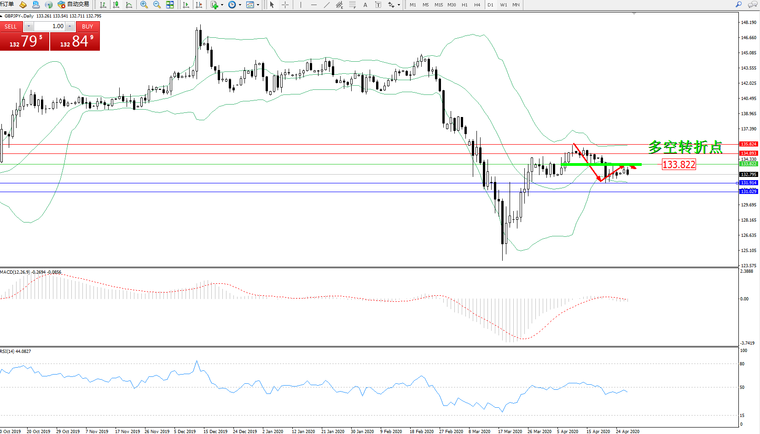760x434 pixels.
Task: Open the chart templates dropdown arrow
Action: (x=258, y=5)
